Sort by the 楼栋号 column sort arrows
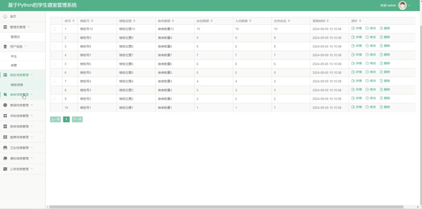This screenshot has height=209, width=422. tap(92, 21)
